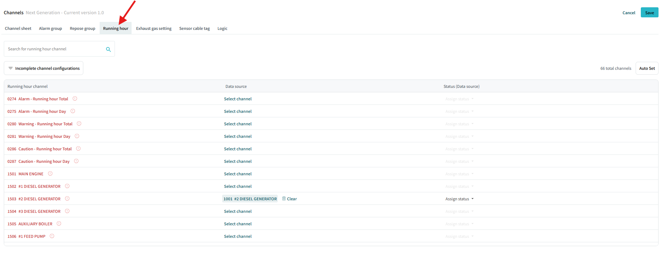Viewport: 662px width, 268px height.
Task: Open Assign status dropdown for 0274 row
Action: [459, 99]
